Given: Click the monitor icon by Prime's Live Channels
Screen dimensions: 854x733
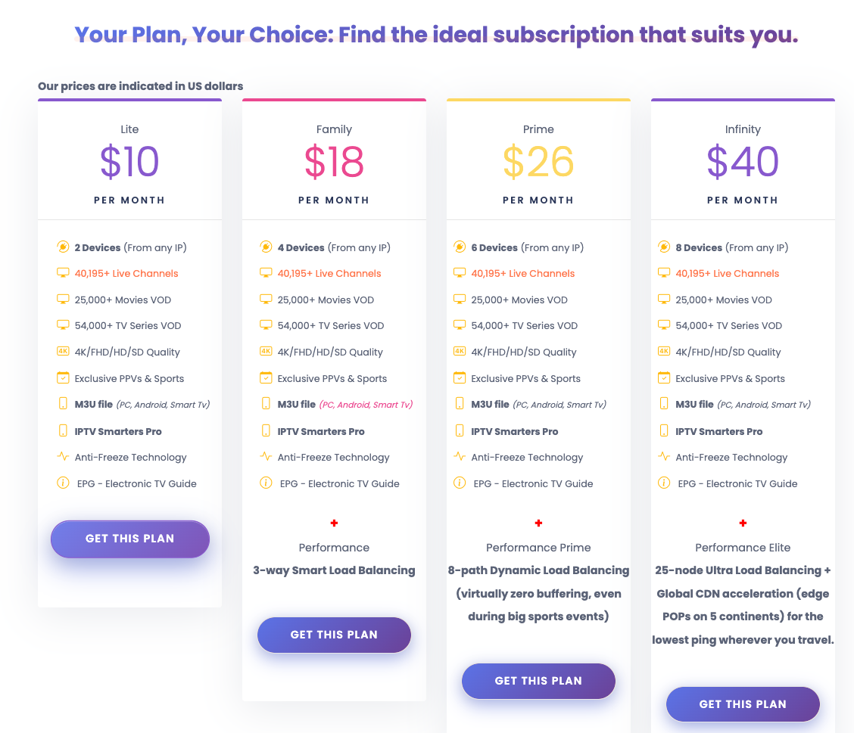Looking at the screenshot, I should 460,272.
